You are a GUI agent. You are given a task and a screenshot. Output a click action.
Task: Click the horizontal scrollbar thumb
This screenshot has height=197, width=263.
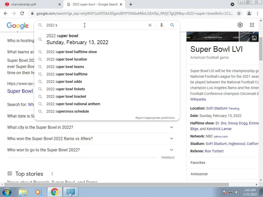point(117,184)
